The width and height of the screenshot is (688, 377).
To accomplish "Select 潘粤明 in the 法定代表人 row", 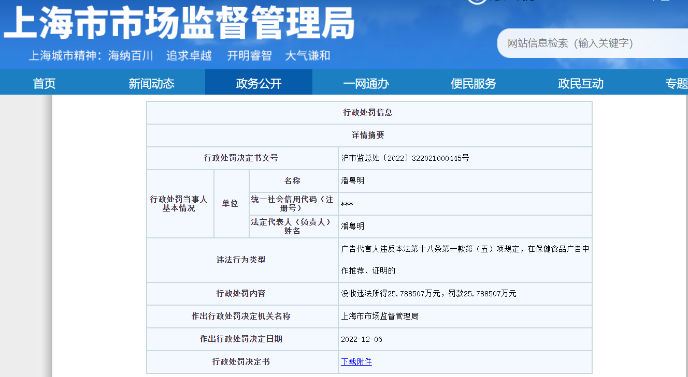I will coord(353,226).
